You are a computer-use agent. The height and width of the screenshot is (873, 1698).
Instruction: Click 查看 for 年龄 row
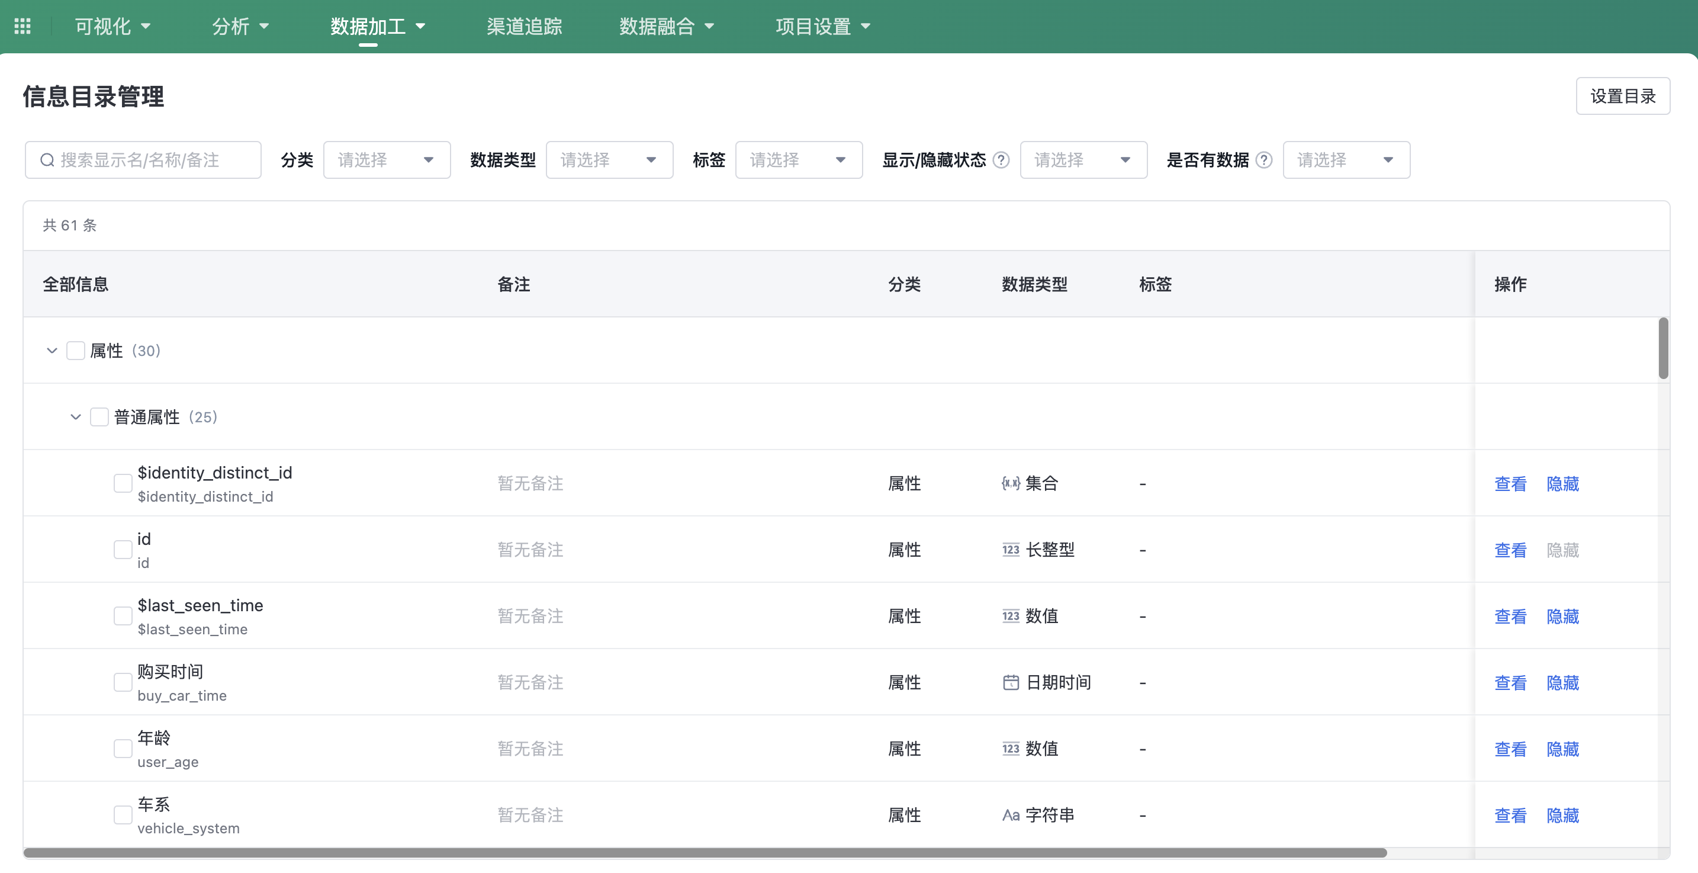coord(1510,750)
